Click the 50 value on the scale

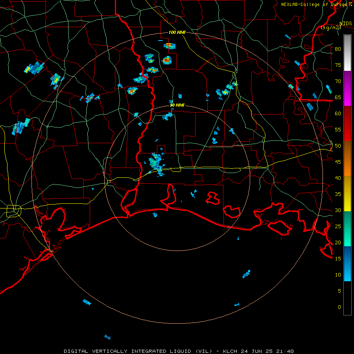[x=338, y=146]
